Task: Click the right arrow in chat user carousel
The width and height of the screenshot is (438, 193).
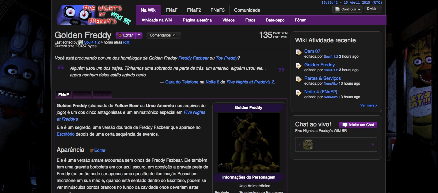Action: click(373, 145)
